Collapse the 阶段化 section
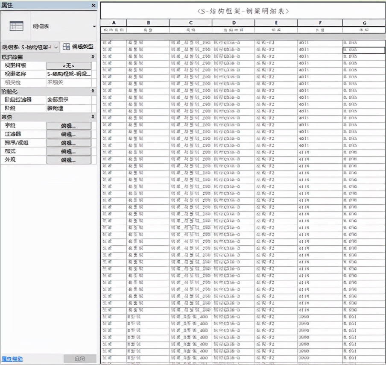Screen dimensions: 386x365 [x=93, y=91]
